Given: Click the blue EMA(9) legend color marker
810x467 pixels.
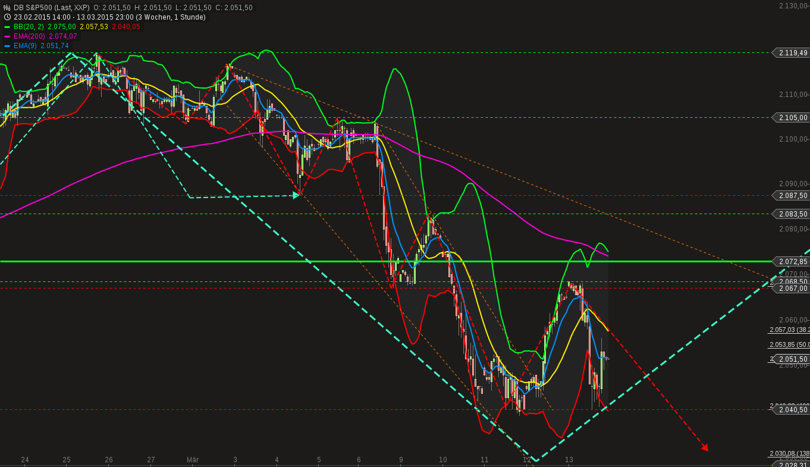Looking at the screenshot, I should click(x=7, y=46).
